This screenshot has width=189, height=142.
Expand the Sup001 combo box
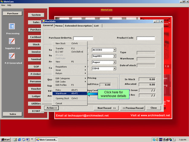coord(115,56)
